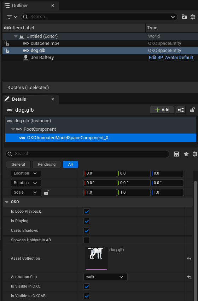Open the Rotation type dropdown

point(26,183)
